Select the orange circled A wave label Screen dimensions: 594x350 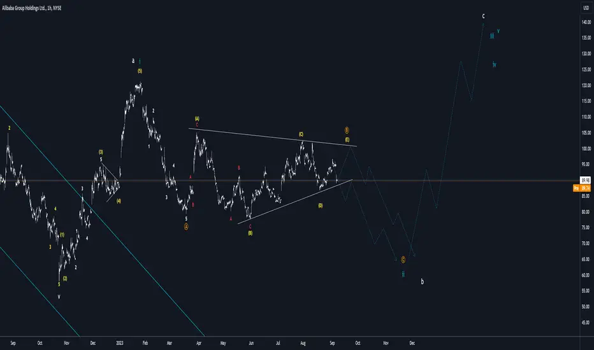(x=186, y=227)
